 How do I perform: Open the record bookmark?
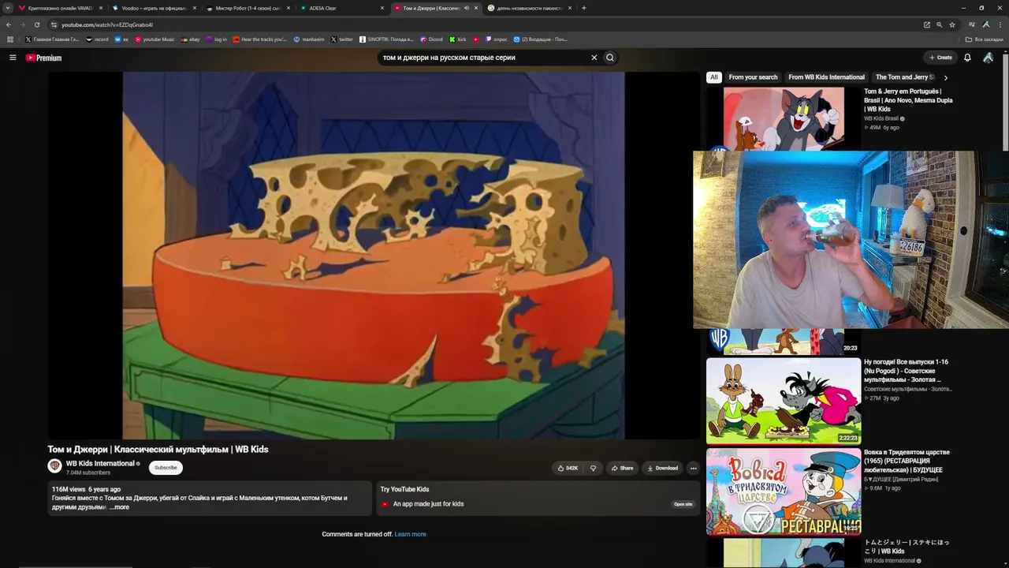(97, 39)
